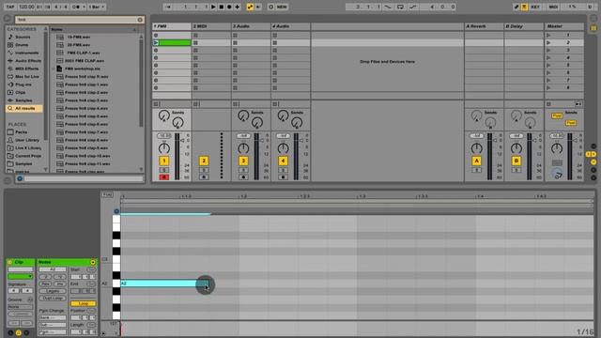601x338 pixels.
Task: Select the 4 Audio track header
Action: [290, 26]
